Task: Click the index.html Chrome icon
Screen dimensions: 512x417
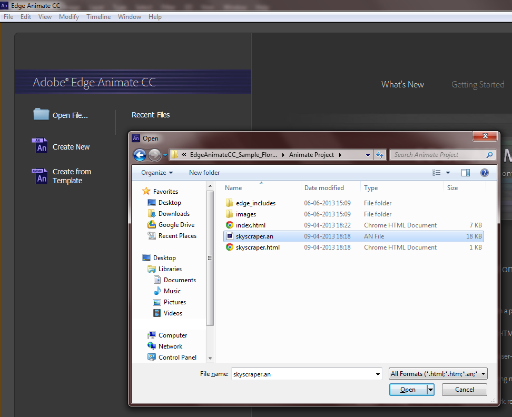Action: click(x=230, y=225)
